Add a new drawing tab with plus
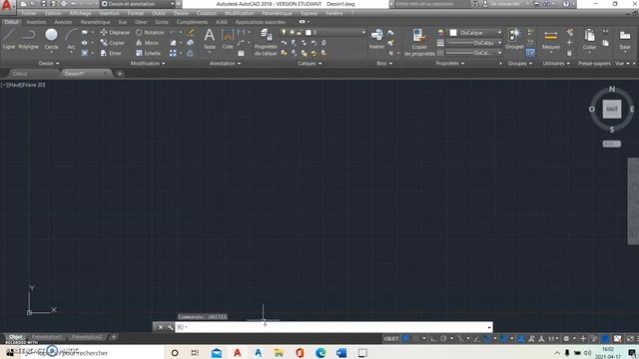 coord(120,74)
